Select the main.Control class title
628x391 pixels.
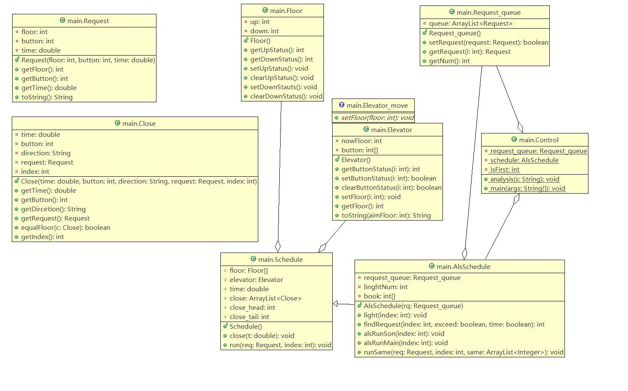coord(538,140)
